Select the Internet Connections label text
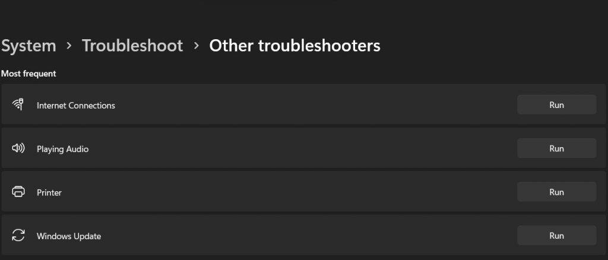The image size is (608, 260). 76,106
